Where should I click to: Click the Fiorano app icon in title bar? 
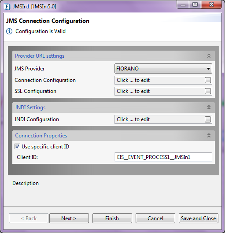tap(7, 7)
